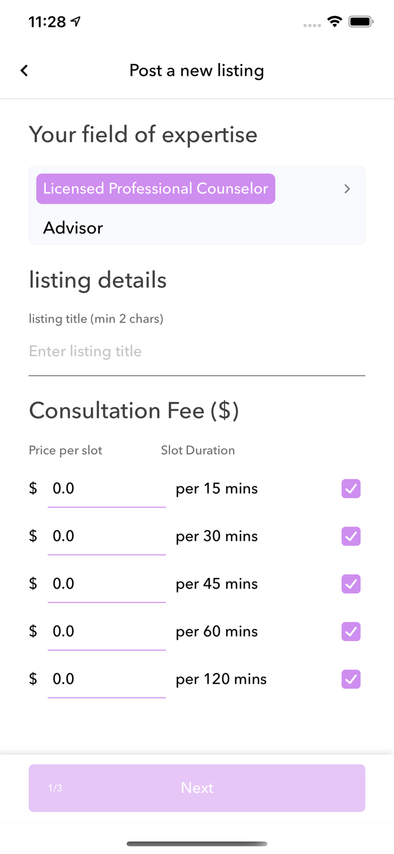Uncheck the per 30 mins slot

tap(351, 536)
